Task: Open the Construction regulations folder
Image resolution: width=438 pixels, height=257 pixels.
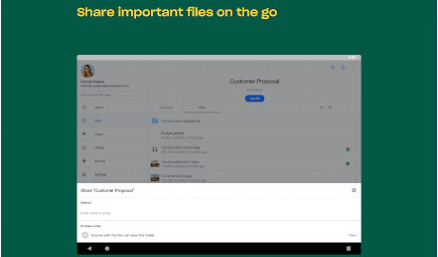Action: point(180,121)
